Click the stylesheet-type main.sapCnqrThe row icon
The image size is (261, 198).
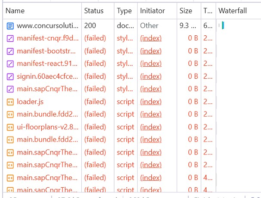point(10,89)
